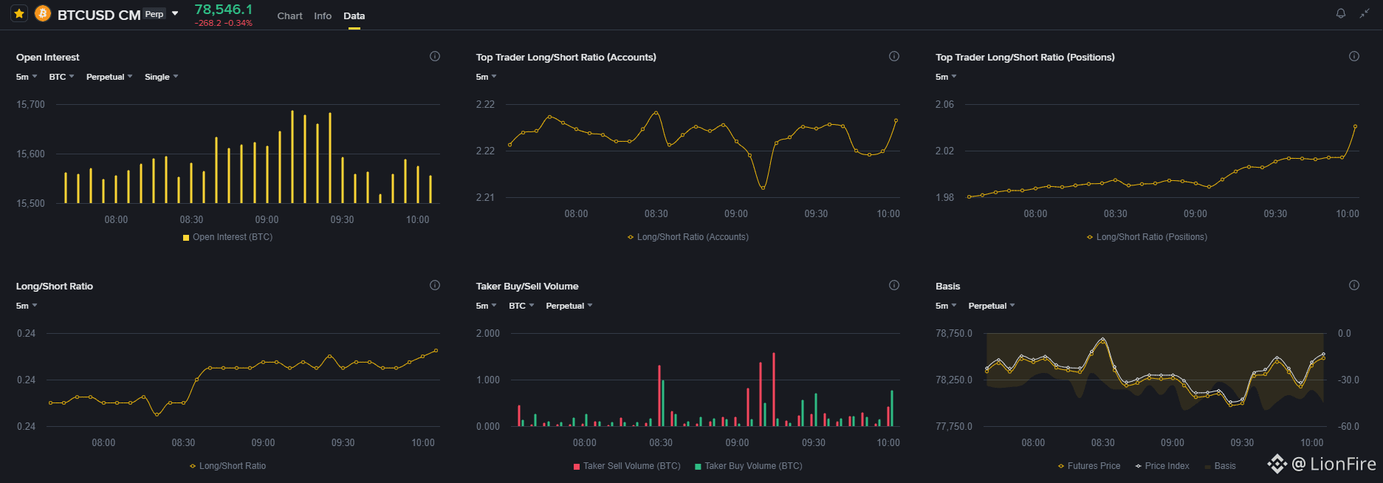Open the Basis Perpetual contract dropdown

point(992,306)
